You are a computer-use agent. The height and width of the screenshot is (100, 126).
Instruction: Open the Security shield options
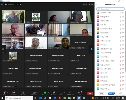coord(23,93)
